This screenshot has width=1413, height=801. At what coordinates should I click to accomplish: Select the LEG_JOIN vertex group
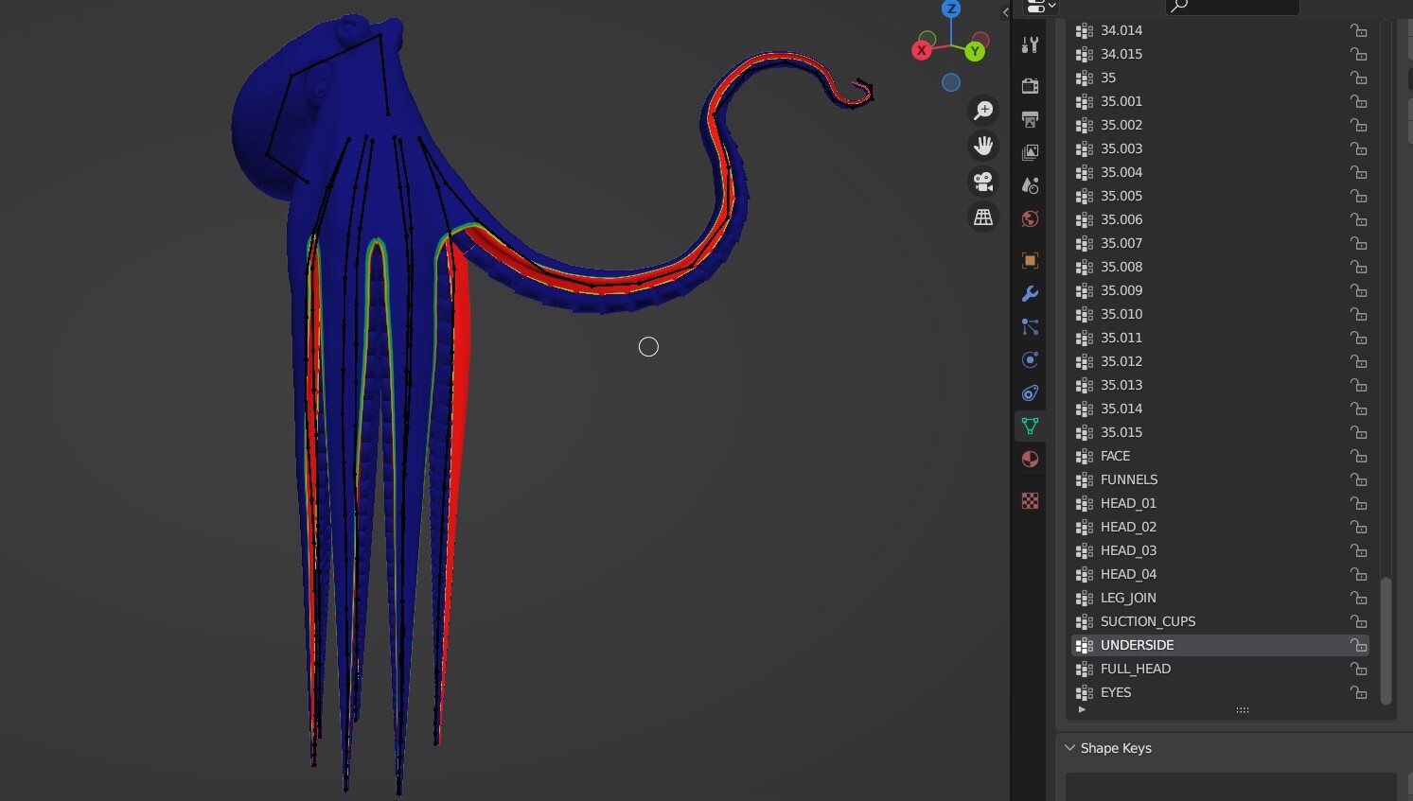coord(1128,598)
